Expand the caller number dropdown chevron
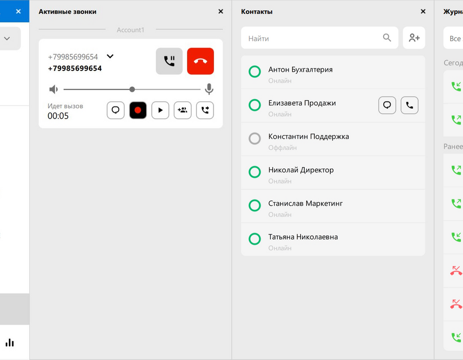The image size is (463, 360). tap(110, 56)
